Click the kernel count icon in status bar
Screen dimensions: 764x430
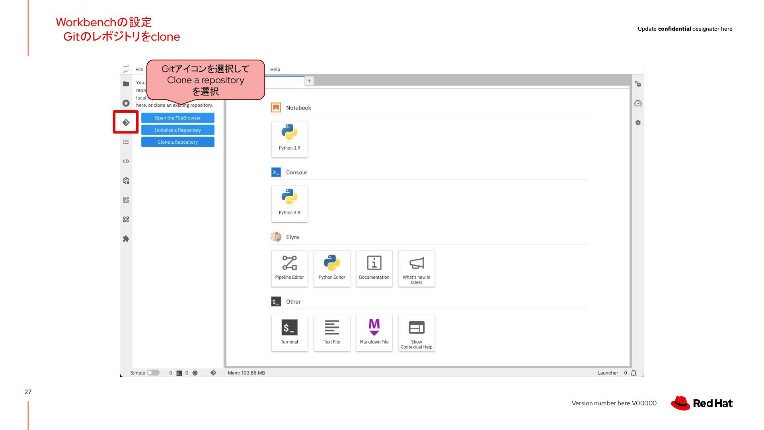click(x=195, y=373)
